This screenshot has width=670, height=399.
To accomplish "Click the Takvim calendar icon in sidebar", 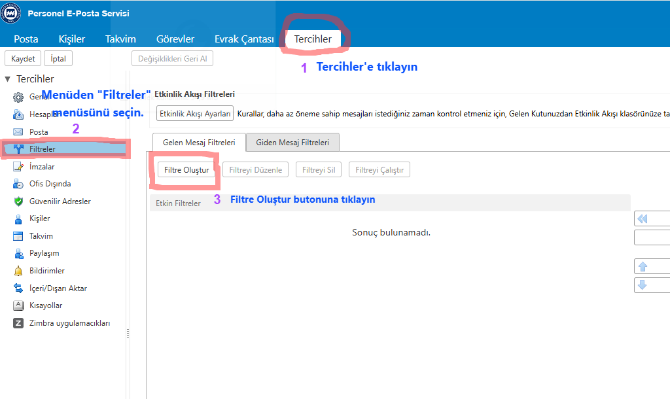I will pos(18,236).
